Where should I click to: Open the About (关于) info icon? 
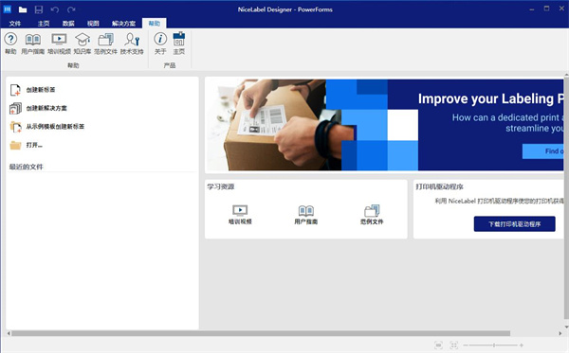[160, 44]
